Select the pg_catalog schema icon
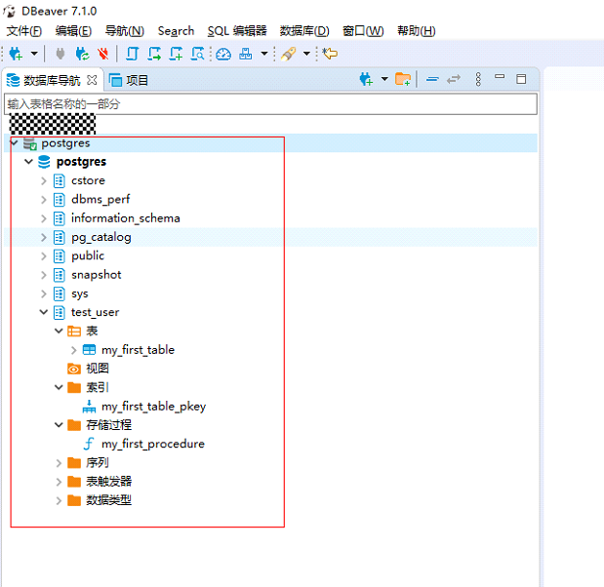Screen dimensions: 604x587 59,237
